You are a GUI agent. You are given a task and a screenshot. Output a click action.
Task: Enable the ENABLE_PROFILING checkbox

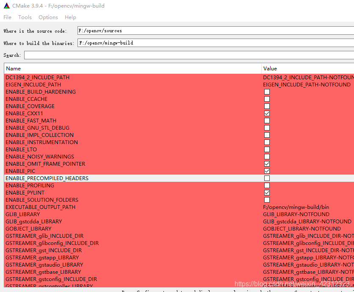[x=267, y=186]
